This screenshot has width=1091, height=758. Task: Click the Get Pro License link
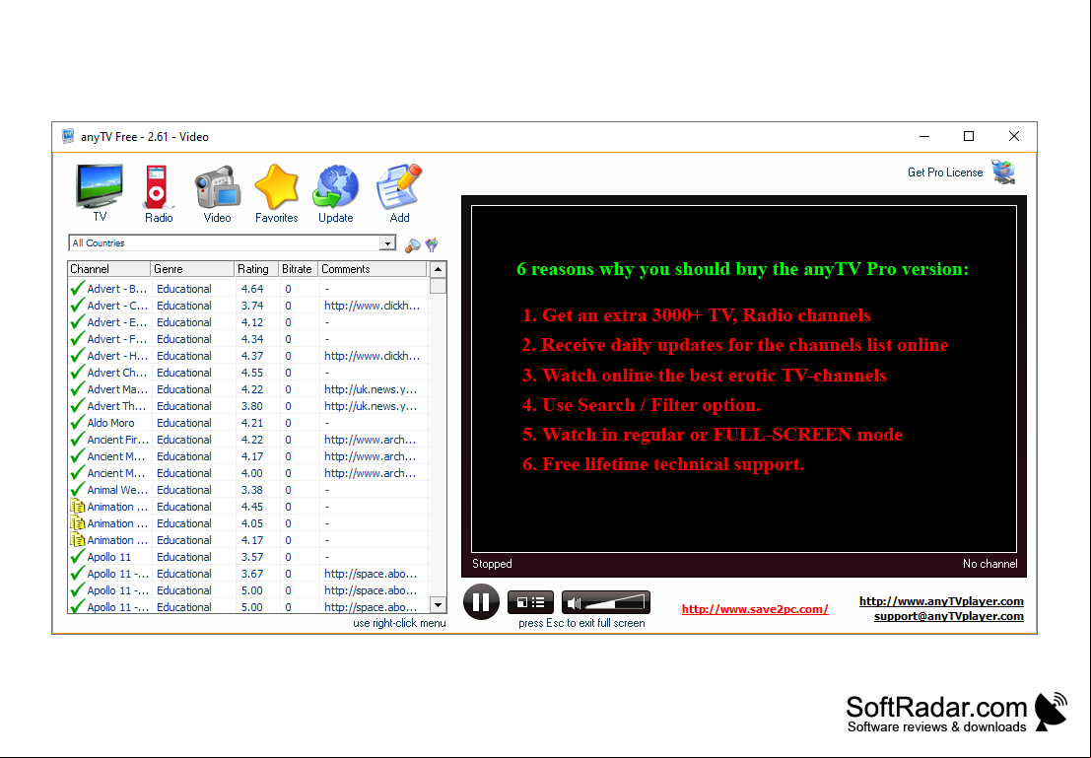tap(945, 172)
